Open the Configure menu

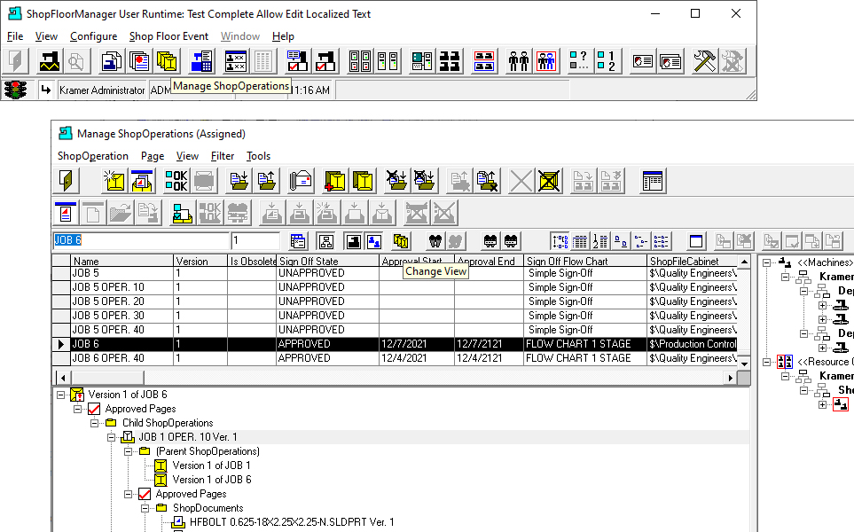click(94, 36)
